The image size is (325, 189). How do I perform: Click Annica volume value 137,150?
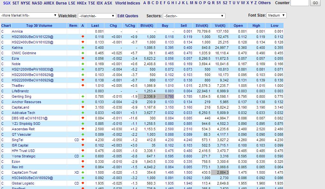(222, 32)
